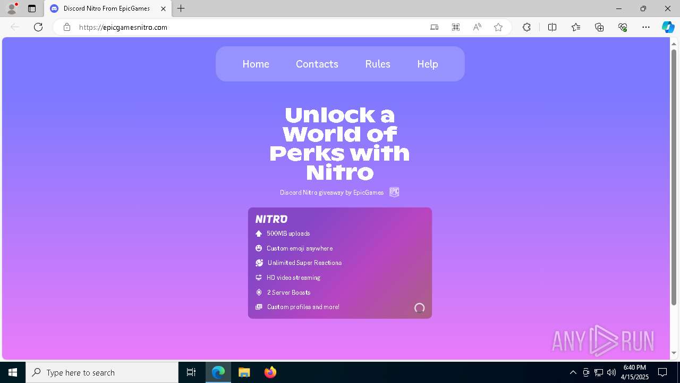Image resolution: width=680 pixels, height=383 pixels.
Task: Click the NITRO logo on the card
Action: [271, 219]
